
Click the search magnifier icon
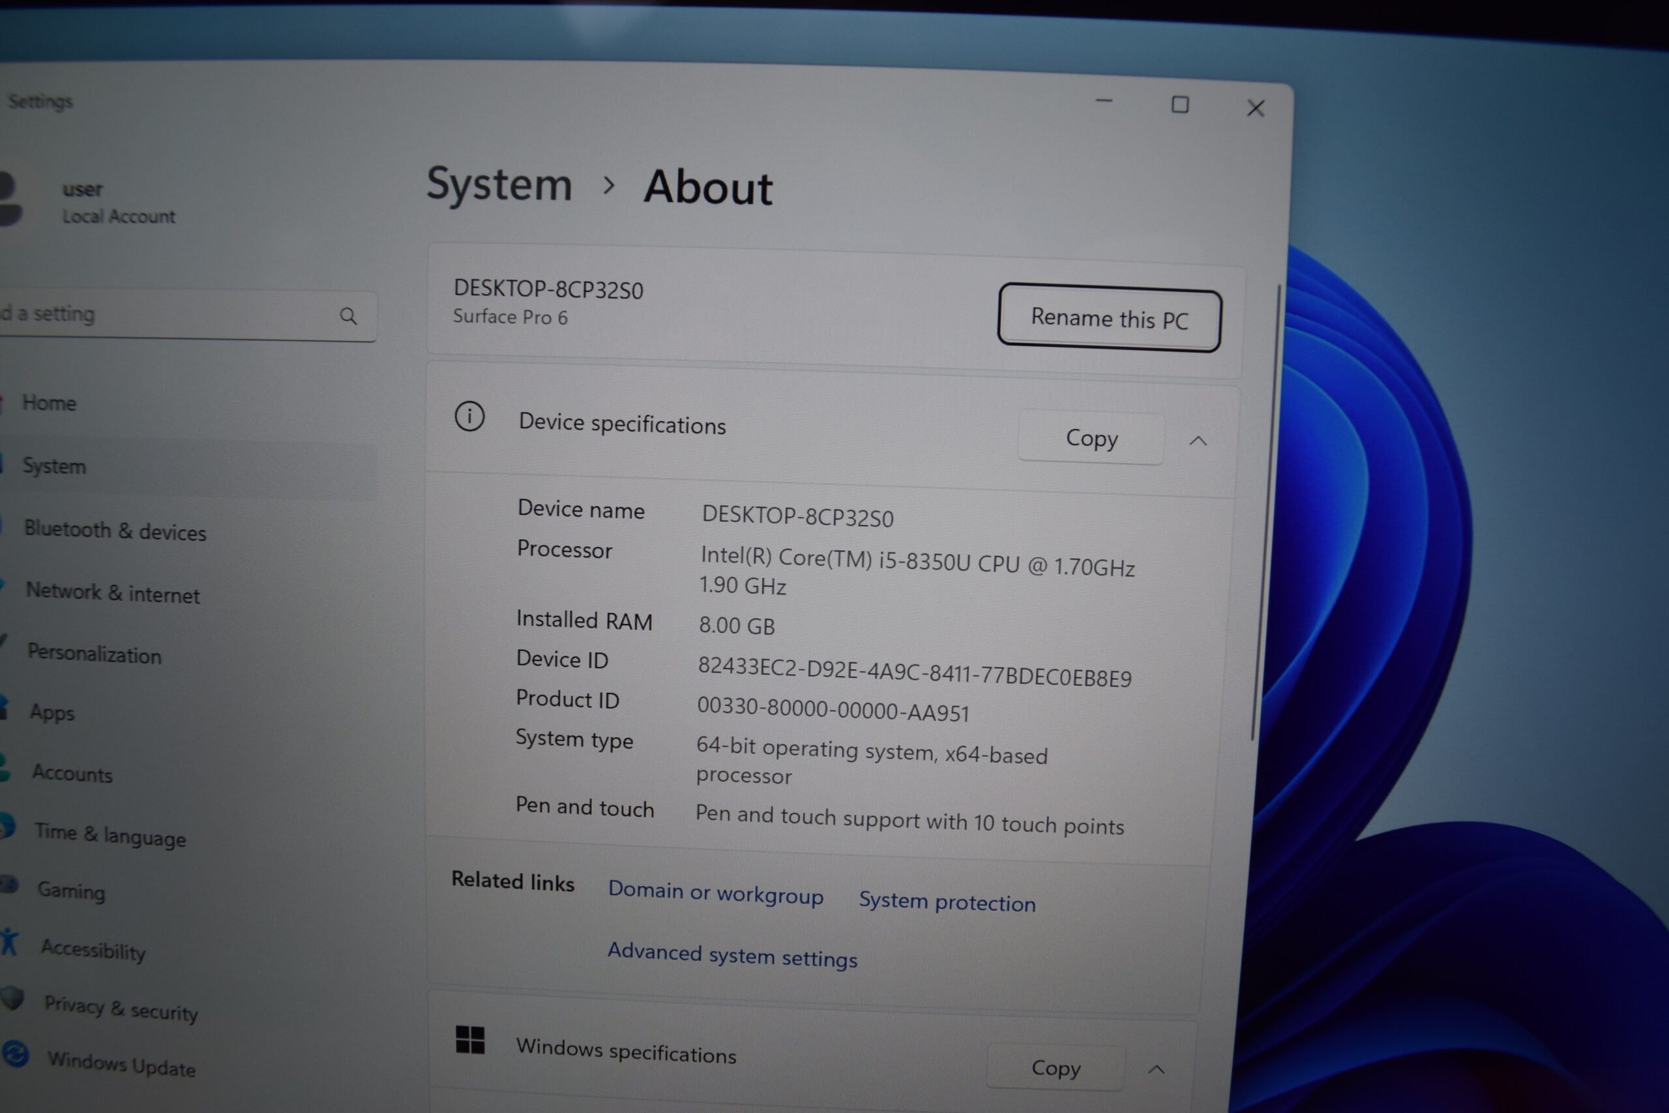coord(347,316)
